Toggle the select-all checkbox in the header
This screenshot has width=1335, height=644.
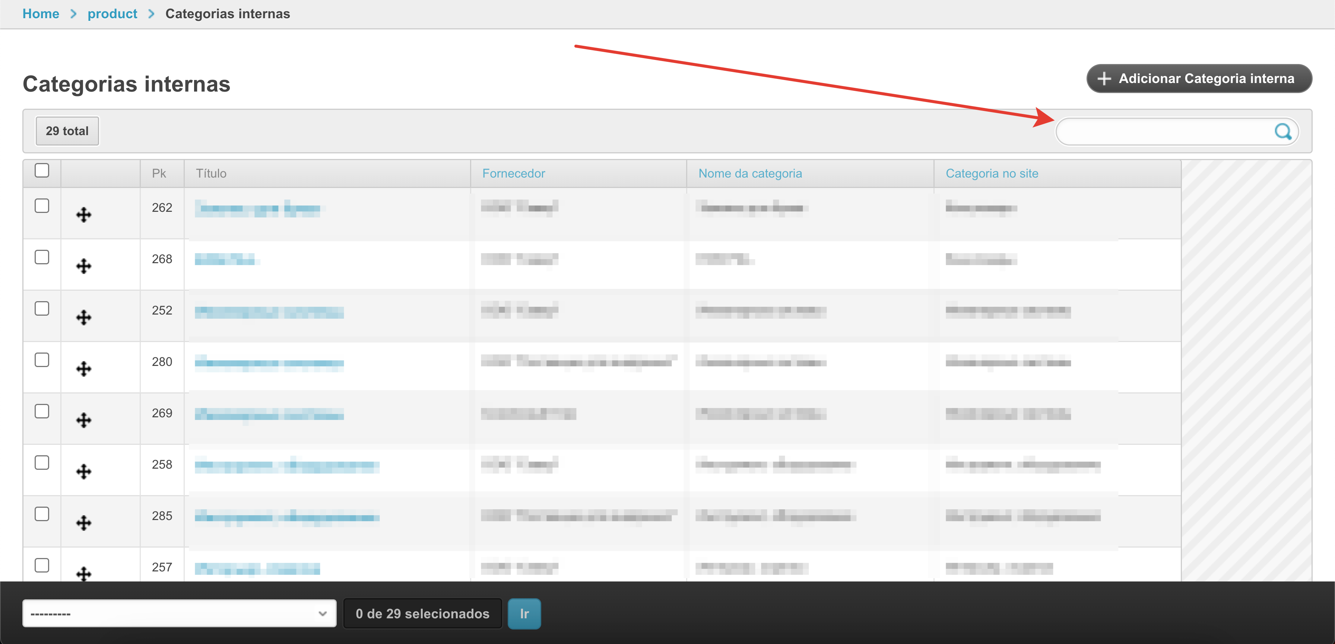[42, 170]
